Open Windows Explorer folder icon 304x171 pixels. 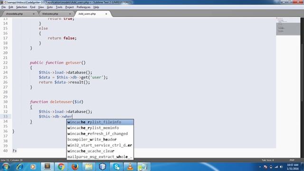click(x=89, y=167)
